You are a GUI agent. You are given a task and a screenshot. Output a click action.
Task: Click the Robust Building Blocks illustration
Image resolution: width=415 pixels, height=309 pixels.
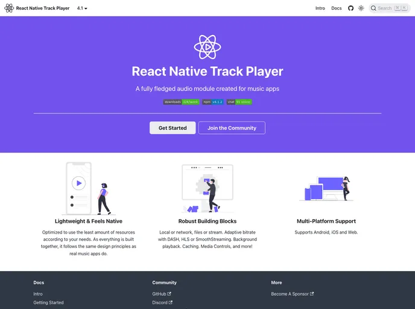point(207,188)
